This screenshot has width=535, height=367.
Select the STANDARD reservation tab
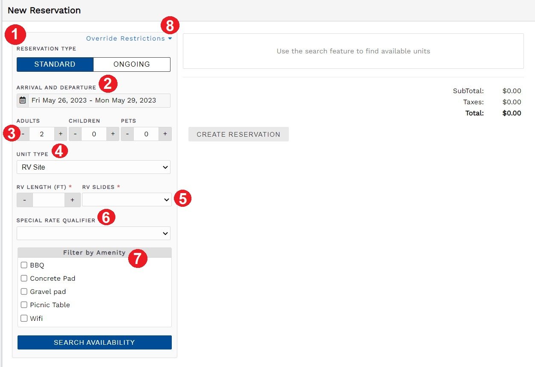tap(55, 64)
